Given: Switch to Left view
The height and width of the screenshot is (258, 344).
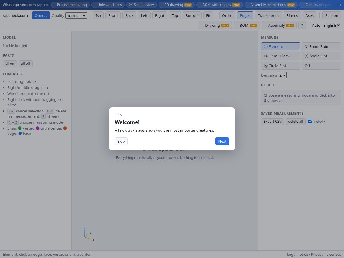Looking at the screenshot, I should coord(144,15).
